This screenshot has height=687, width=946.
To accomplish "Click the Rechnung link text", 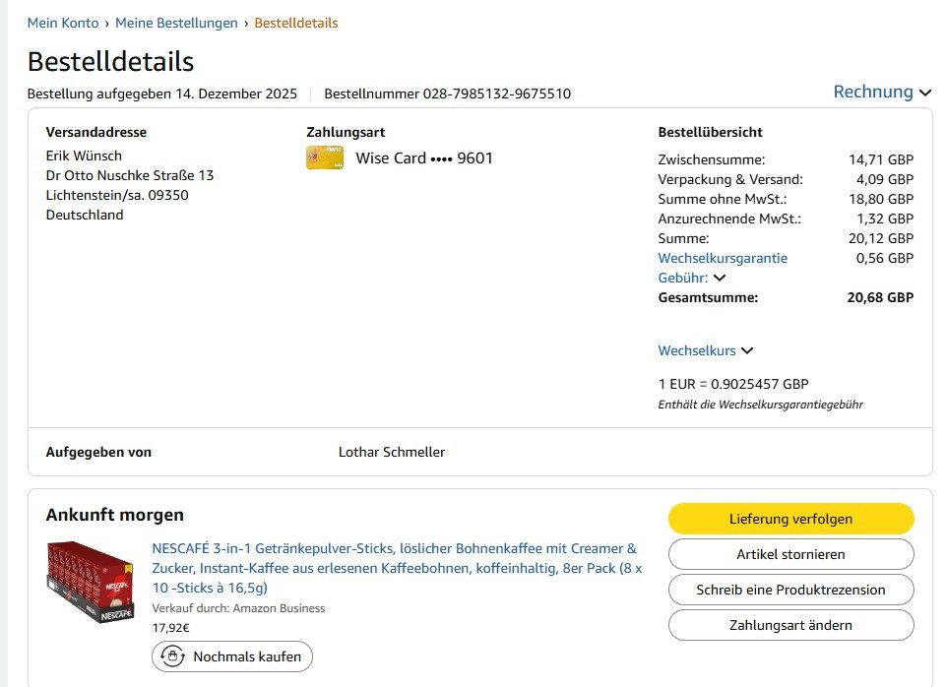I will (x=873, y=92).
